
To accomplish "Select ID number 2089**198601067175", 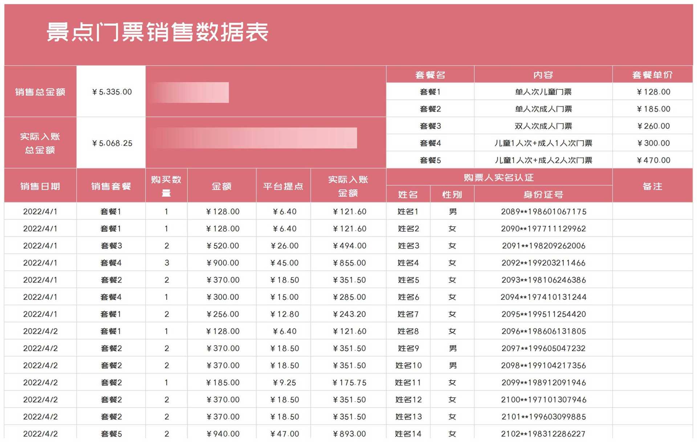I will [543, 211].
